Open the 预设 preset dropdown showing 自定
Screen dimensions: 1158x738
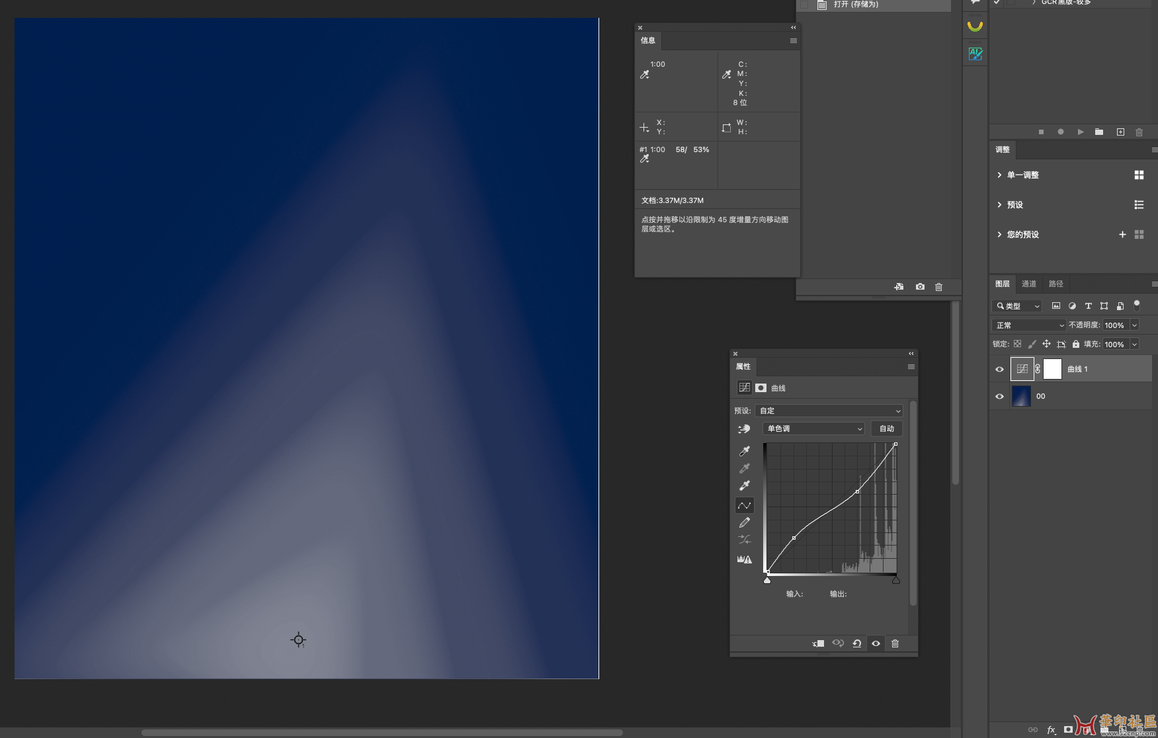tap(829, 411)
